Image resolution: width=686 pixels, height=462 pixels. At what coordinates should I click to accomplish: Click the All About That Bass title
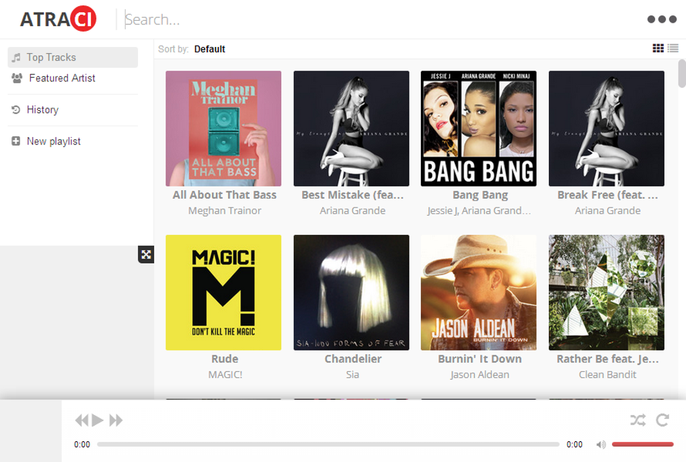[225, 195]
